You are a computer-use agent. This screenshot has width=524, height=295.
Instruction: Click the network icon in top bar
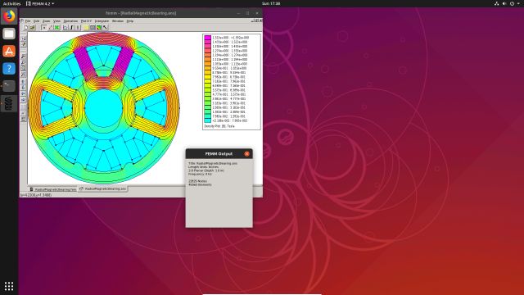tap(496, 3)
